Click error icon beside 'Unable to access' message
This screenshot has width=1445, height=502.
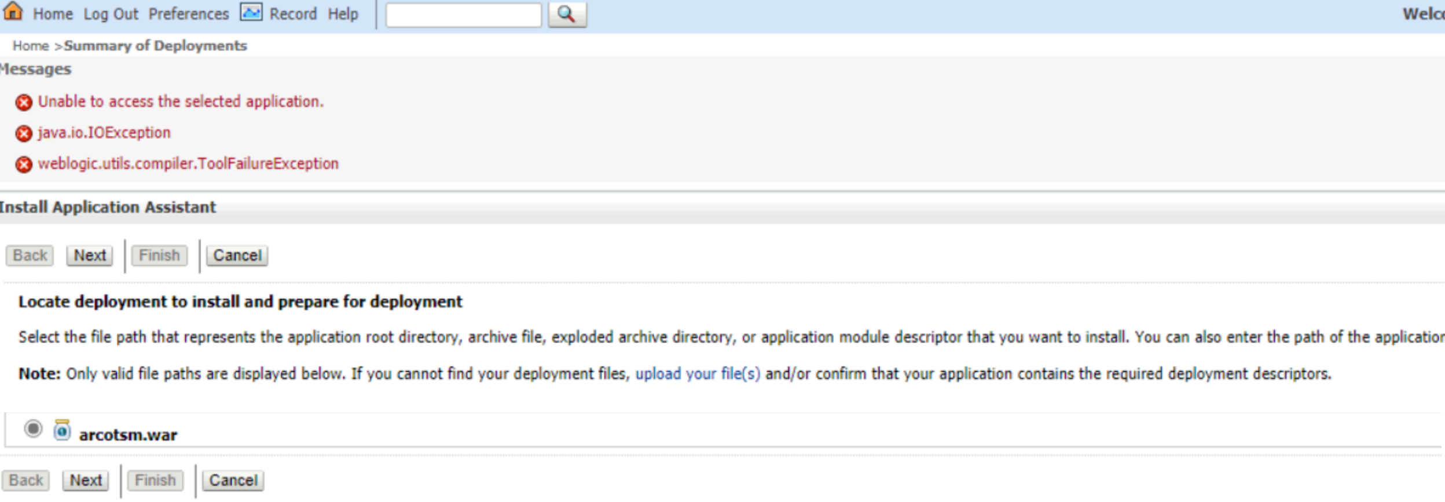pyautogui.click(x=24, y=102)
